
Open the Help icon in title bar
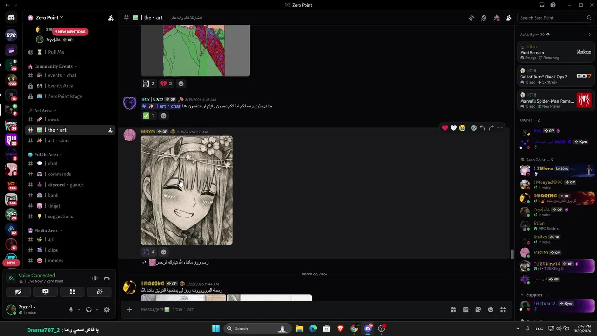(x=553, y=5)
